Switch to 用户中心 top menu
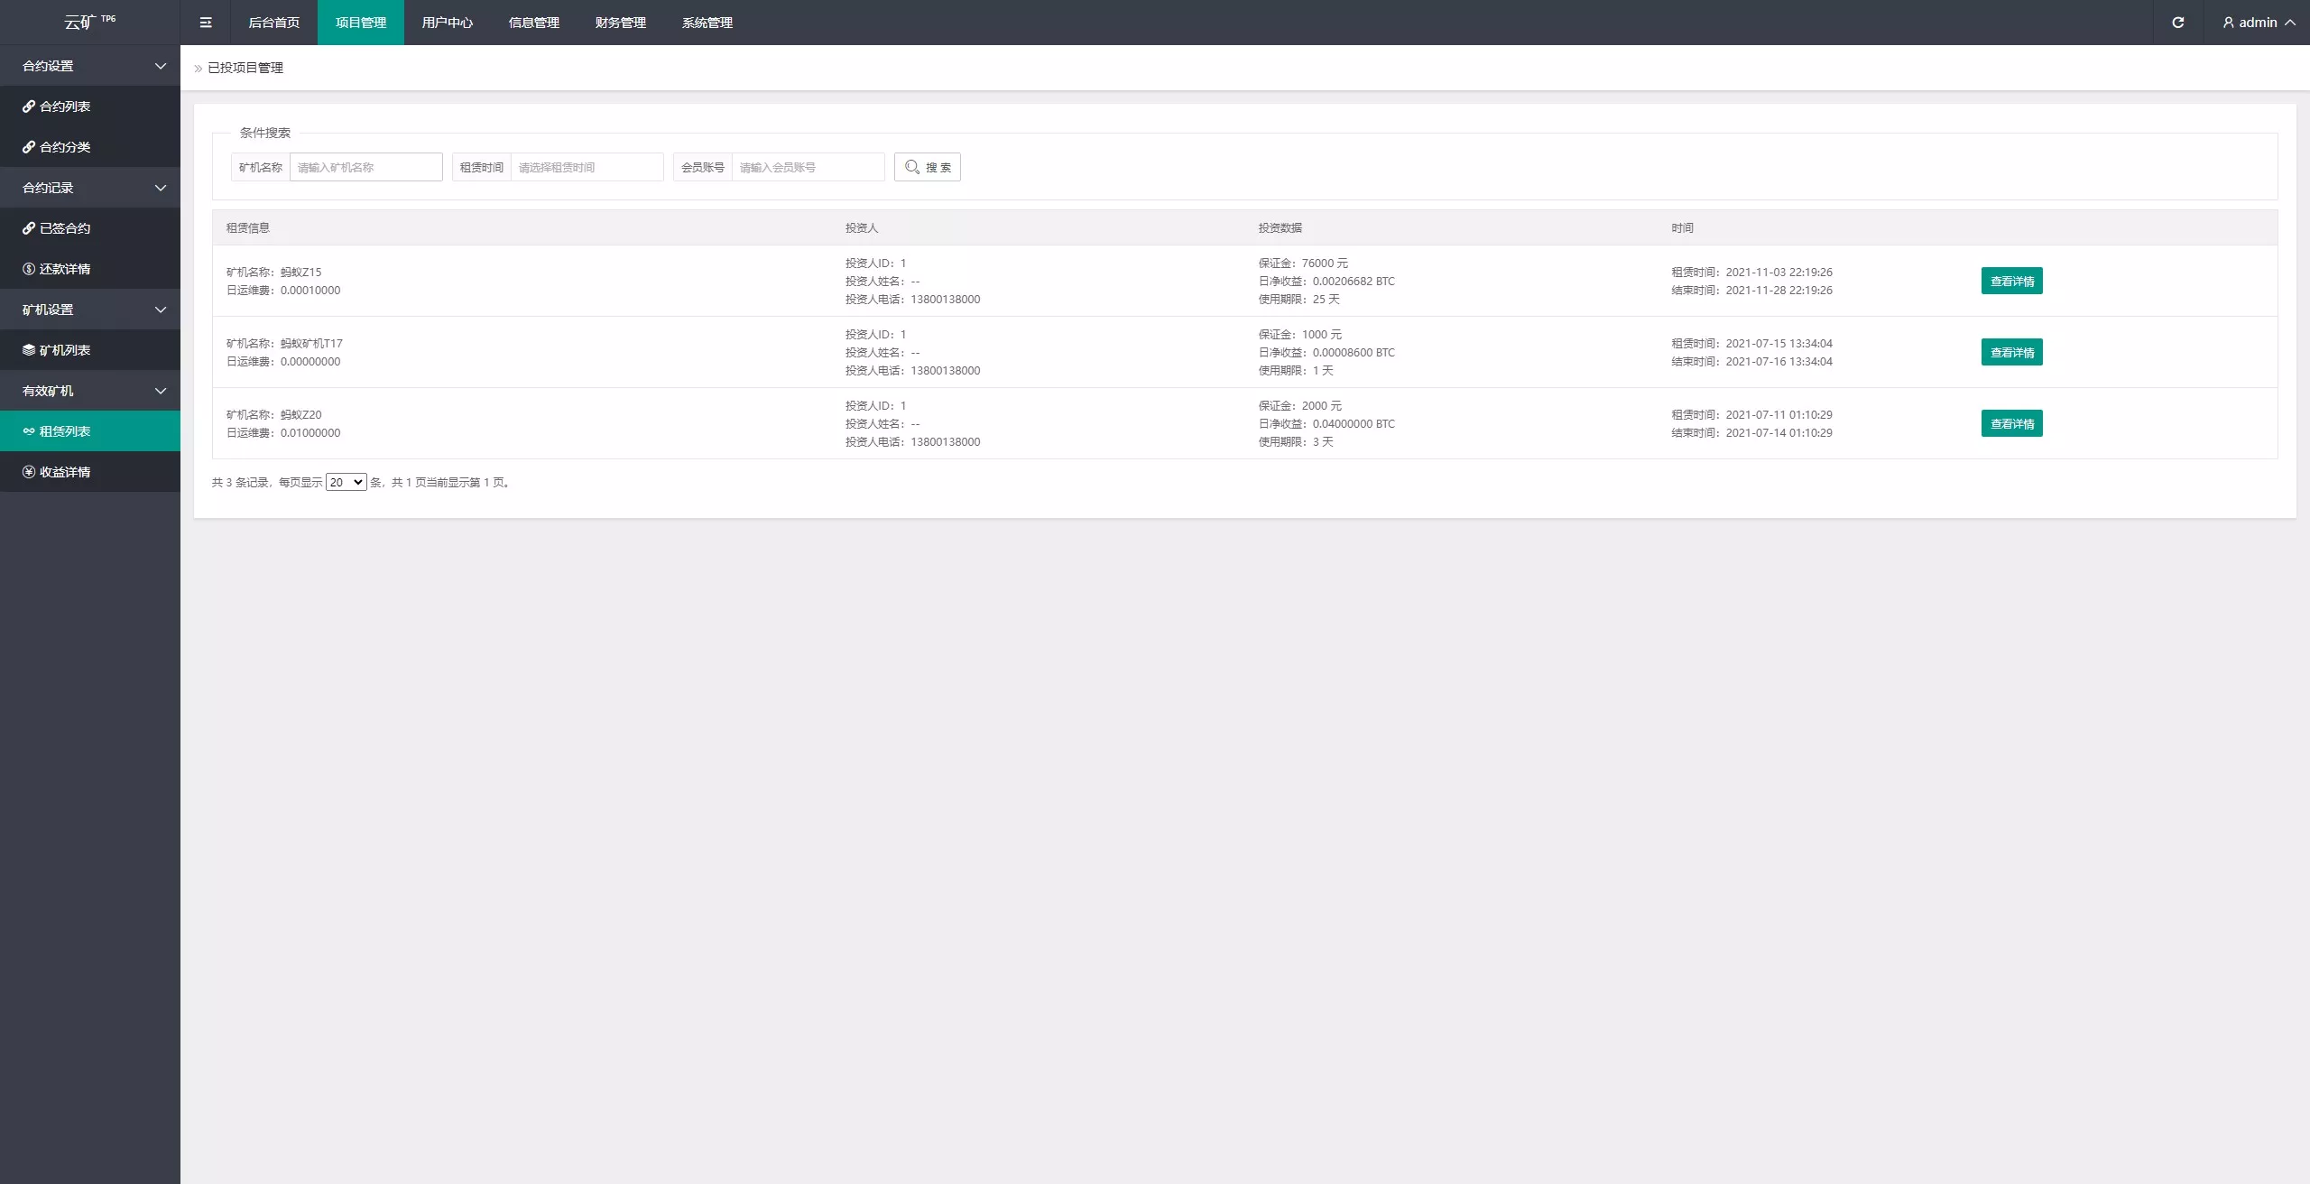This screenshot has height=1184, width=2310. tap(447, 23)
